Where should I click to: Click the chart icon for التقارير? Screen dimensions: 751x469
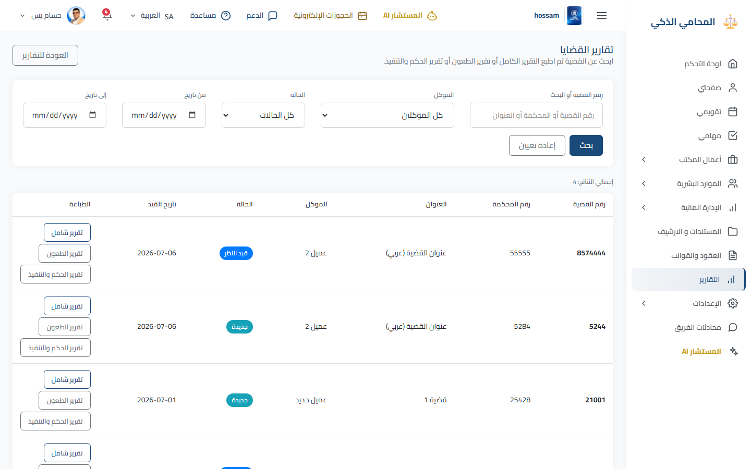pyautogui.click(x=731, y=279)
